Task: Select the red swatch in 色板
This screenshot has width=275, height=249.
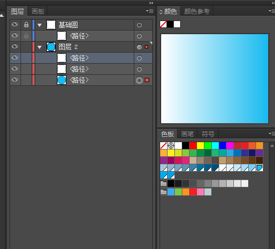Action: 193,146
